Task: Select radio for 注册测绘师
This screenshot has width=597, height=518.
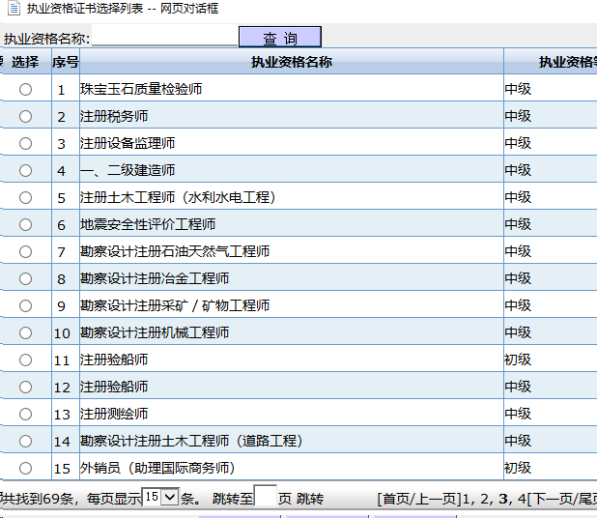Action: pos(25,414)
